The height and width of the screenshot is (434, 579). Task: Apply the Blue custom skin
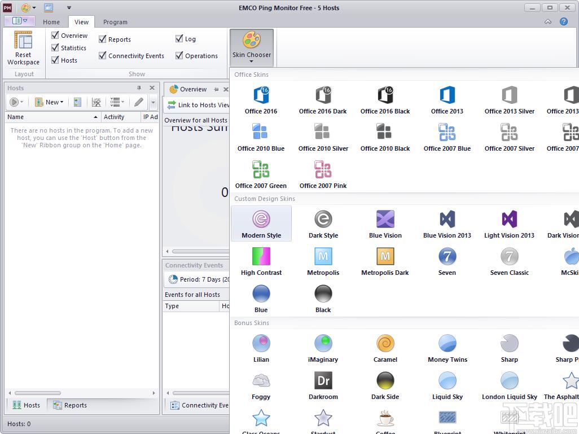(261, 299)
